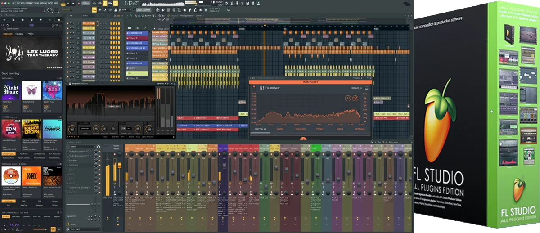Click the typing keyboard piano icon
This screenshot has height=233, width=540.
94,10
